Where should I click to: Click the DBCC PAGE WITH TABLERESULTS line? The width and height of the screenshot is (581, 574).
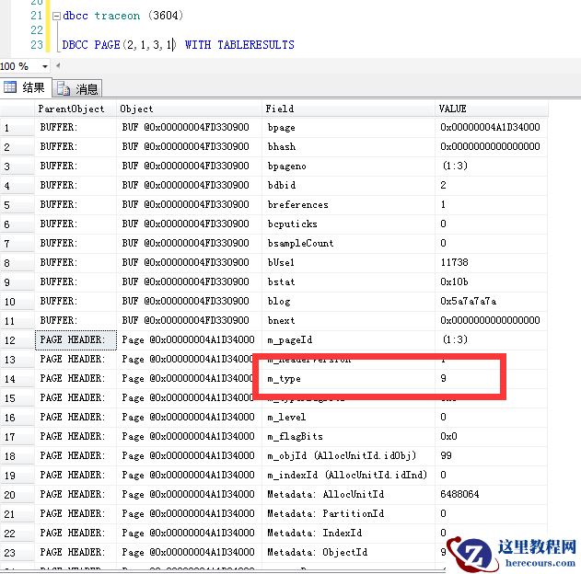click(178, 45)
